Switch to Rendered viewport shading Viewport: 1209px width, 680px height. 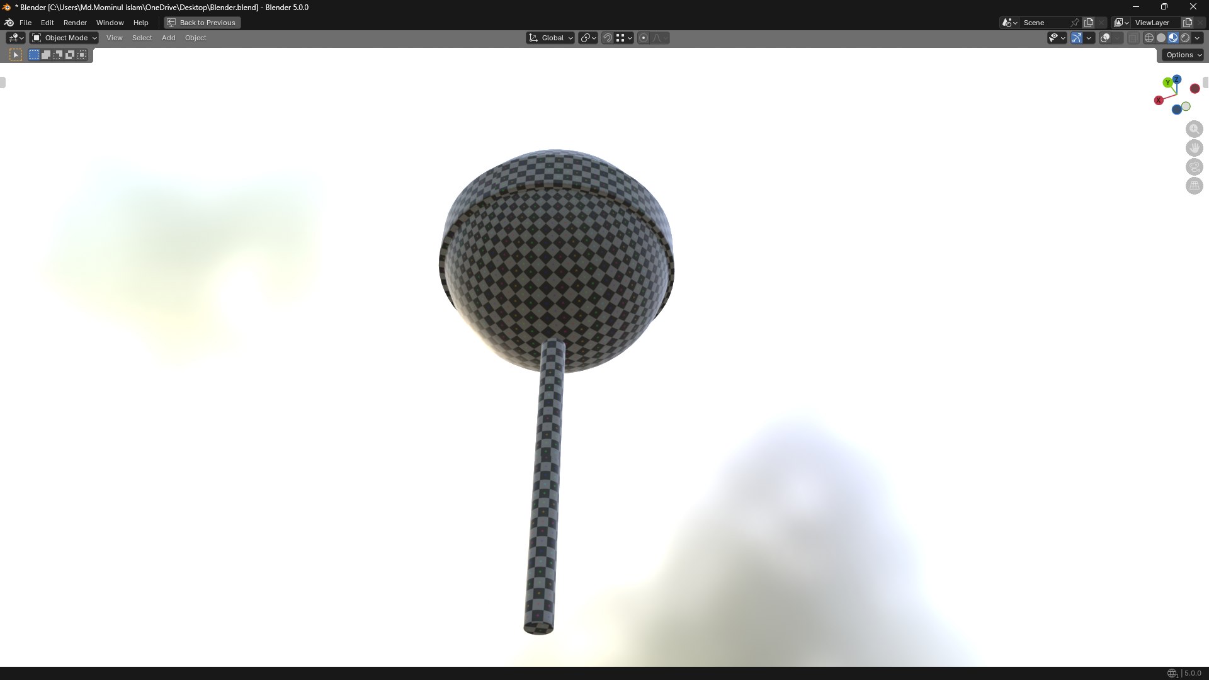(x=1185, y=38)
